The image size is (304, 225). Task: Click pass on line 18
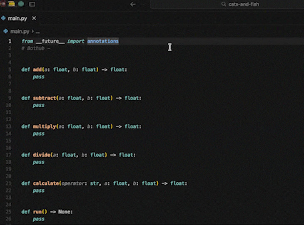pos(39,162)
